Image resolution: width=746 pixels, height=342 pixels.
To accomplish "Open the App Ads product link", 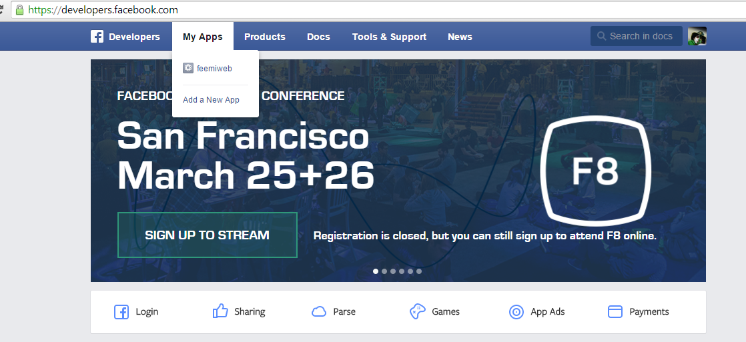I will [x=548, y=312].
